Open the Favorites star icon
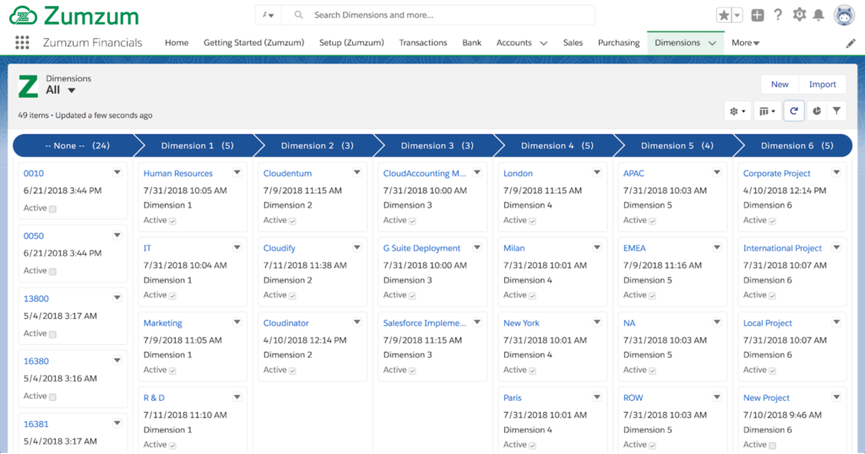Image resolution: width=865 pixels, height=454 pixels. point(724,15)
